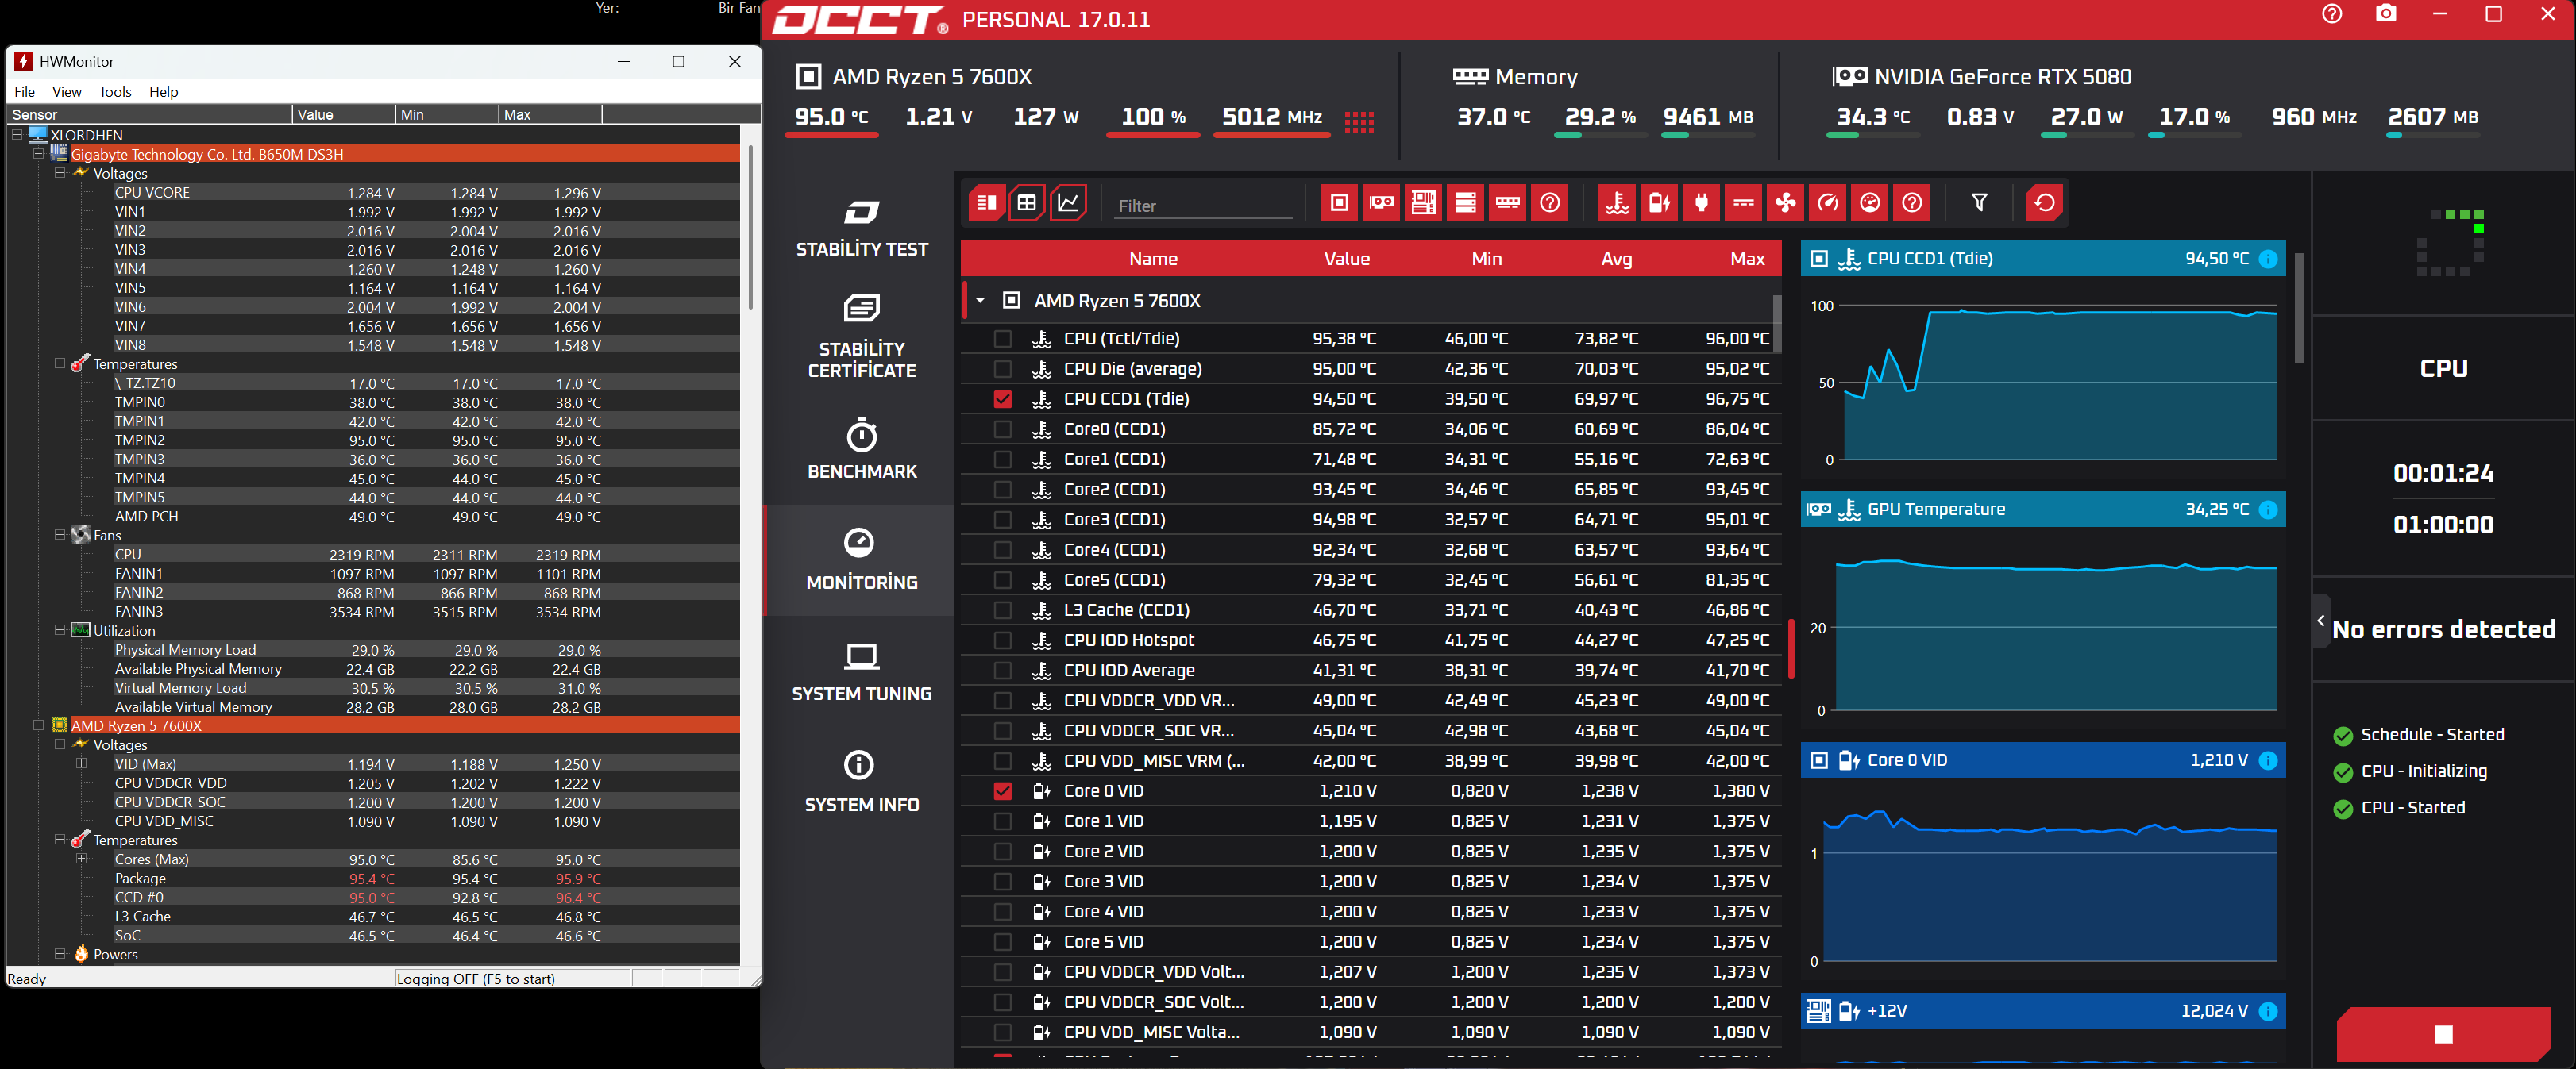Expand the Cores (Max) node in HWMonitor
The height and width of the screenshot is (1069, 2576).
pyautogui.click(x=82, y=859)
